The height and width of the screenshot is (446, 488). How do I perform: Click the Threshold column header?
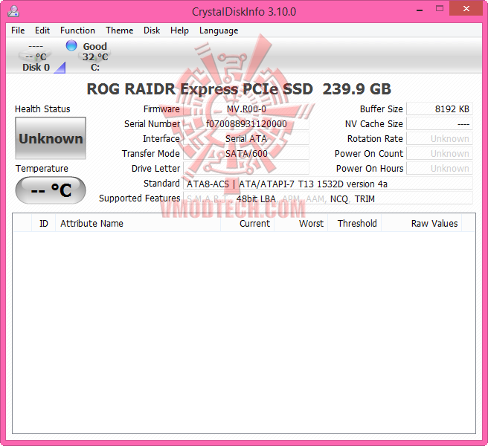point(355,223)
